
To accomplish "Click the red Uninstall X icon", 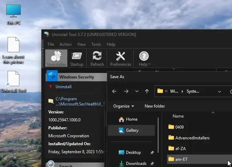I will point(51,86).
